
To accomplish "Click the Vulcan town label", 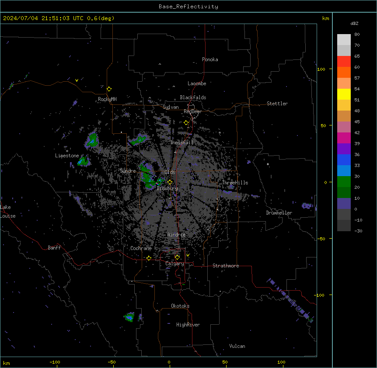I will coord(237,346).
